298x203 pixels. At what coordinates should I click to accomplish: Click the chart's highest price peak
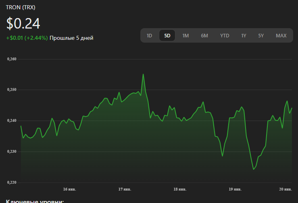[143, 74]
